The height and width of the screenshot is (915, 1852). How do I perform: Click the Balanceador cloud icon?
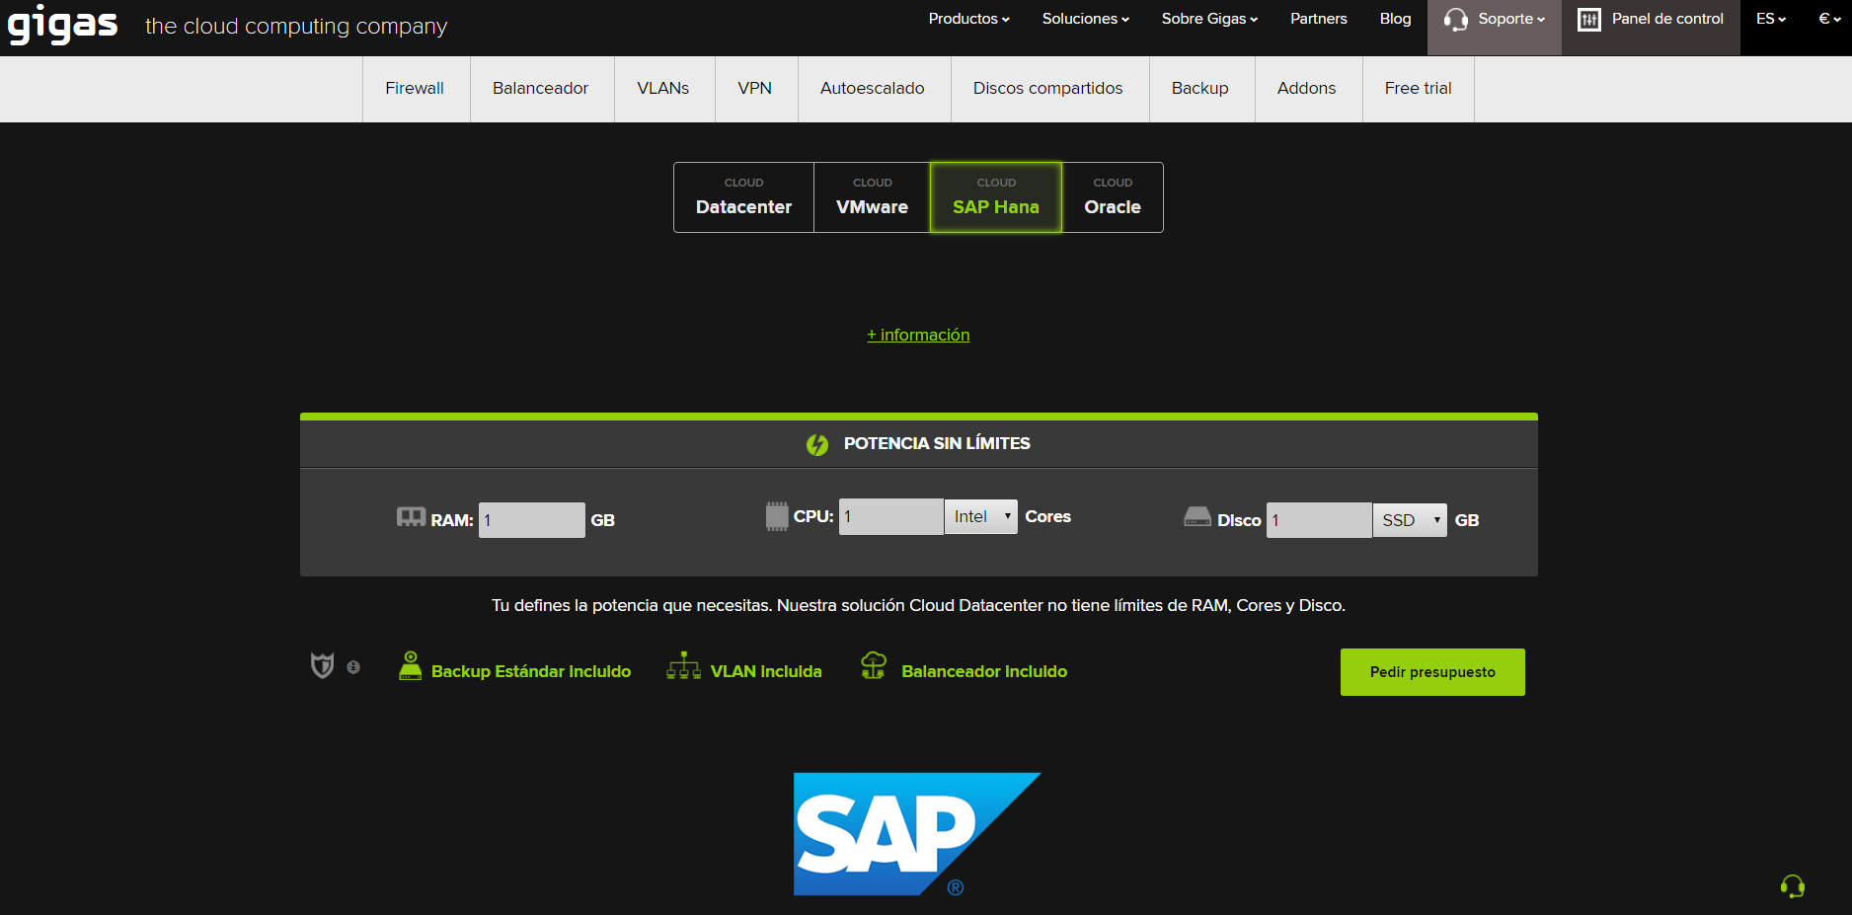874,665
